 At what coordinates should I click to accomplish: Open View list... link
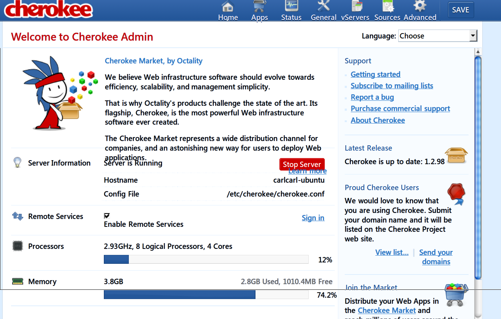click(x=392, y=252)
